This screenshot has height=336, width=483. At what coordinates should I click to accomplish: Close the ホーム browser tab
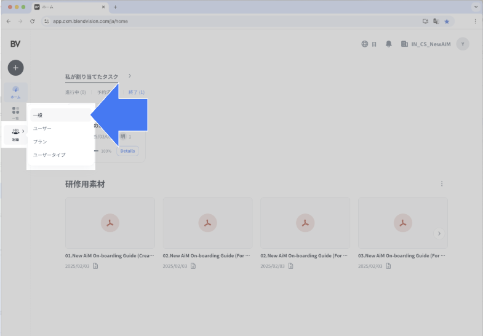(x=103, y=7)
